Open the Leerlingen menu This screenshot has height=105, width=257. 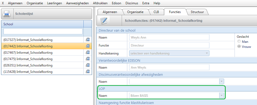(x=55, y=3)
